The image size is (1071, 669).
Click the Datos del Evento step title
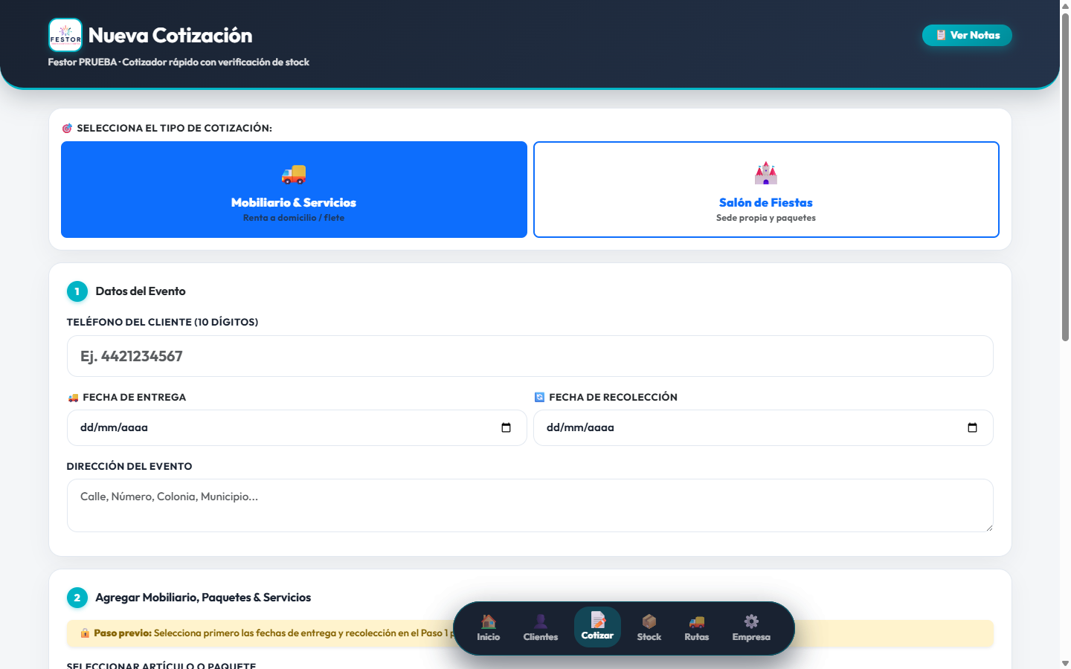141,291
